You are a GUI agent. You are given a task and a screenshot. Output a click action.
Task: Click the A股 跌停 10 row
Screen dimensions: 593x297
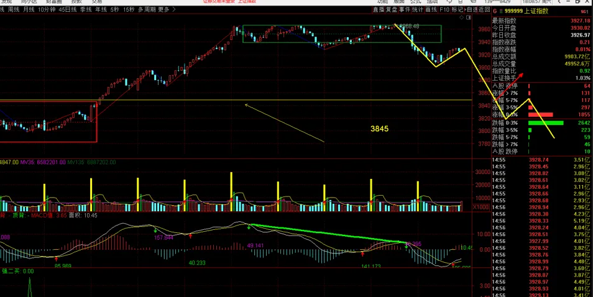click(x=541, y=152)
